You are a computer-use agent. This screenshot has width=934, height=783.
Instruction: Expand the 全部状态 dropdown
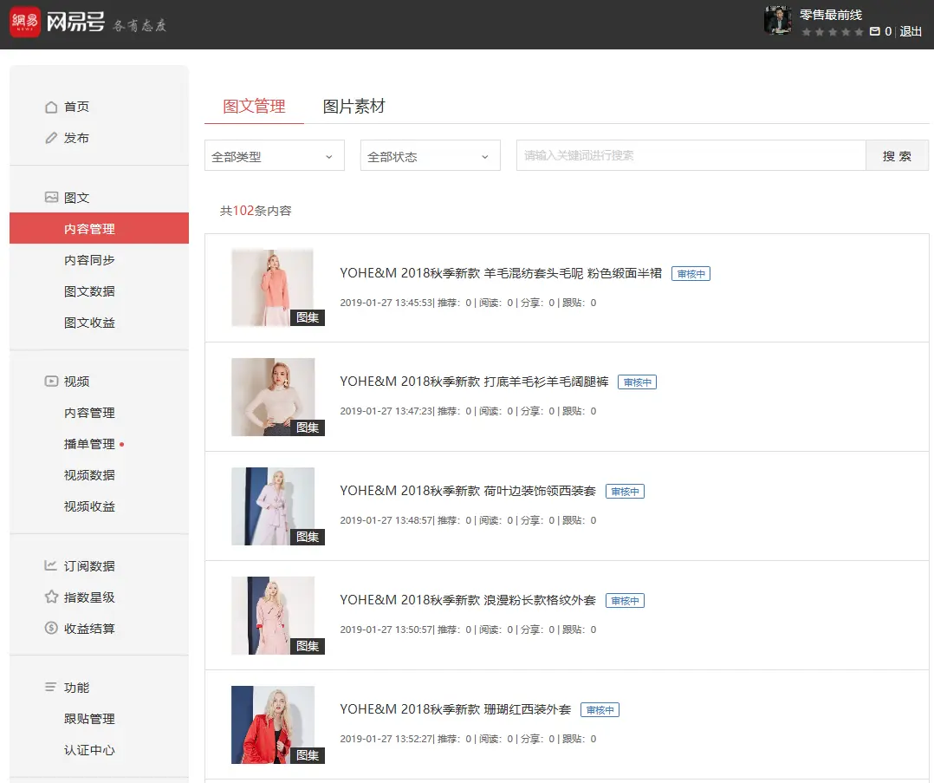[430, 157]
